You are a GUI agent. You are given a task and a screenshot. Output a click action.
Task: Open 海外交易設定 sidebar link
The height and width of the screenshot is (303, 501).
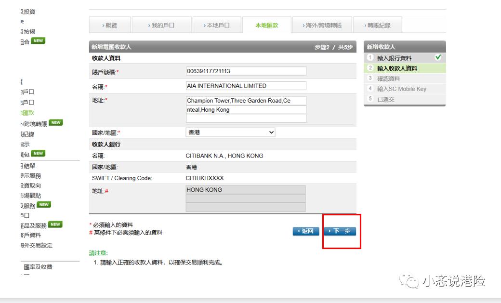coord(36,245)
